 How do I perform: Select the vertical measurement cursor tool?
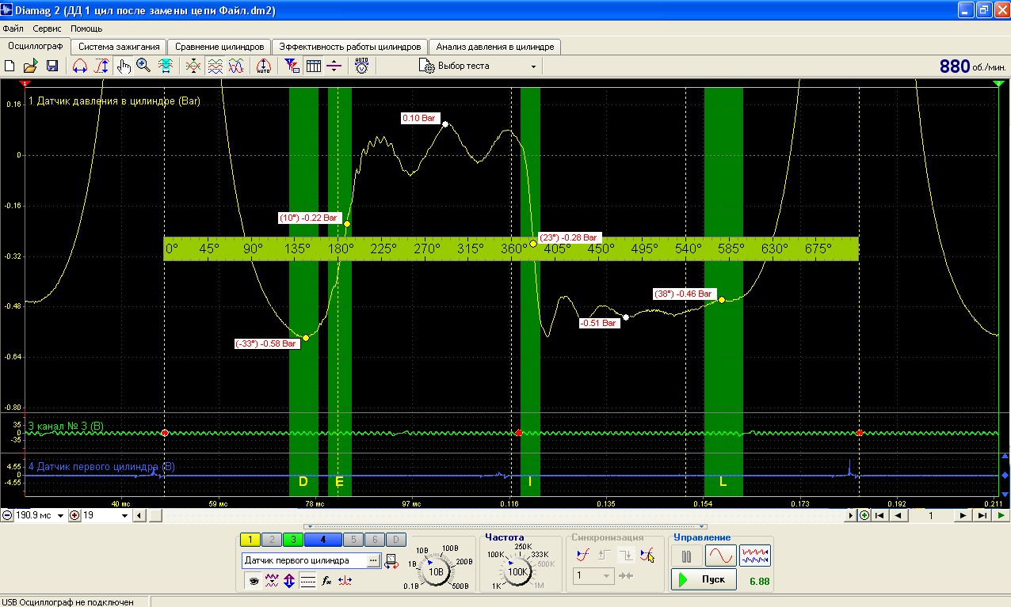click(x=101, y=66)
